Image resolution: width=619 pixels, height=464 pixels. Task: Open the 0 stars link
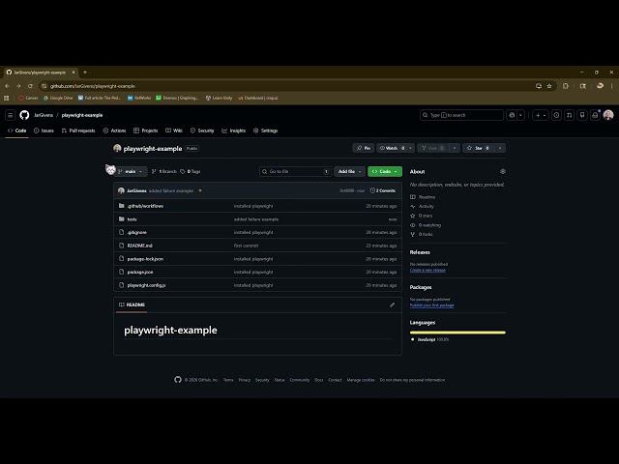[x=422, y=216]
